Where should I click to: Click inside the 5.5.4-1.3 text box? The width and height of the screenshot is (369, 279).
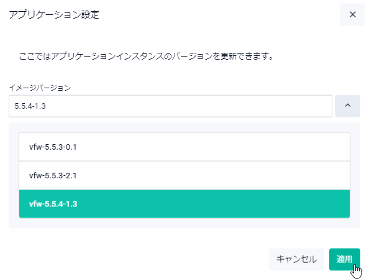coord(170,106)
